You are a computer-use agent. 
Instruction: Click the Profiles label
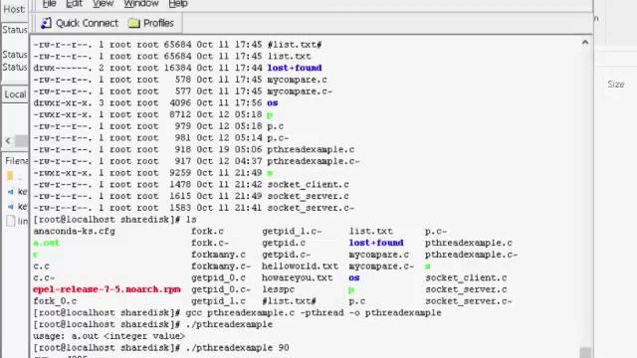(158, 23)
